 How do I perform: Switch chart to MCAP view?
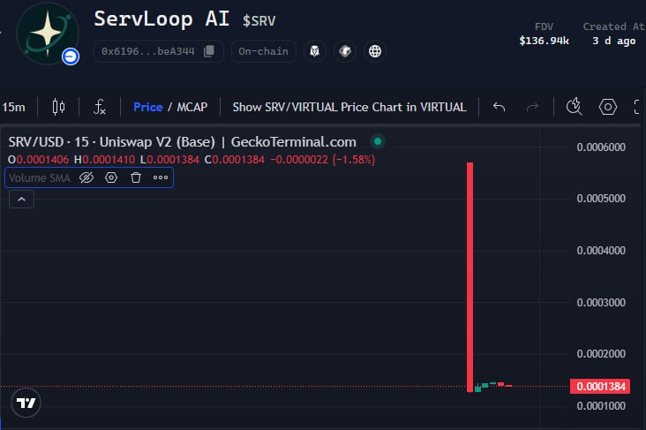[192, 107]
